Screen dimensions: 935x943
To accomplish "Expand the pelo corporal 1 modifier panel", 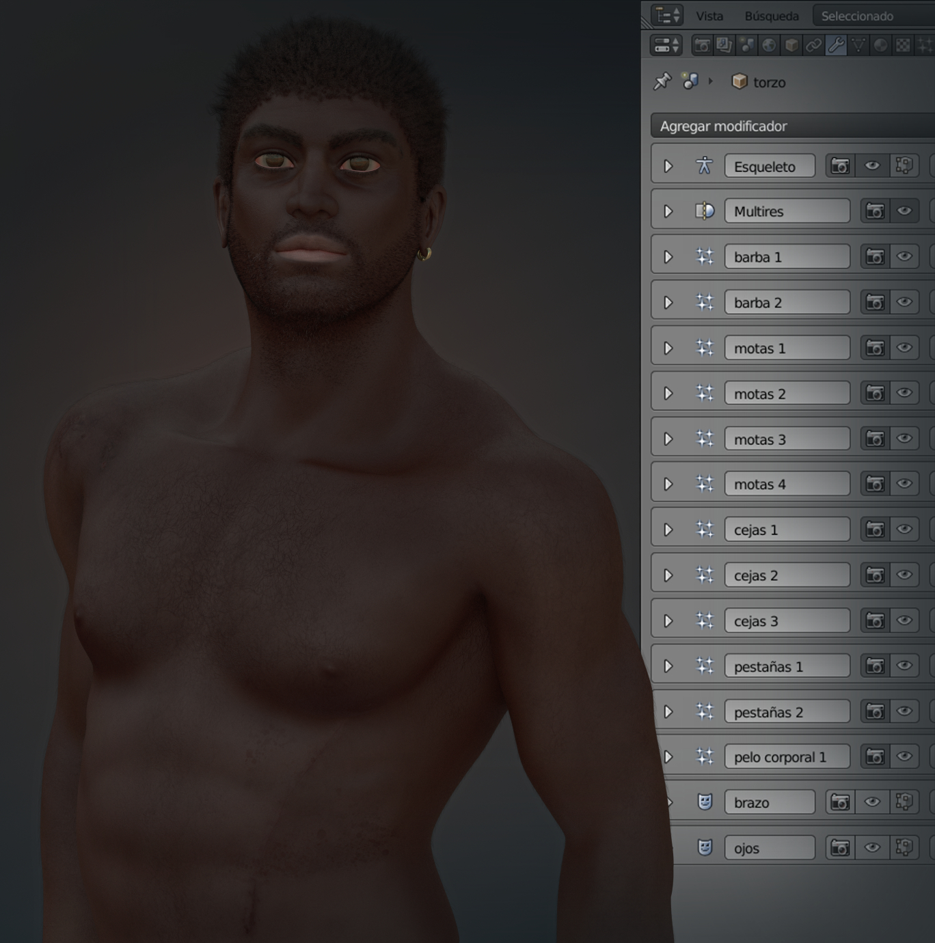I will point(668,757).
